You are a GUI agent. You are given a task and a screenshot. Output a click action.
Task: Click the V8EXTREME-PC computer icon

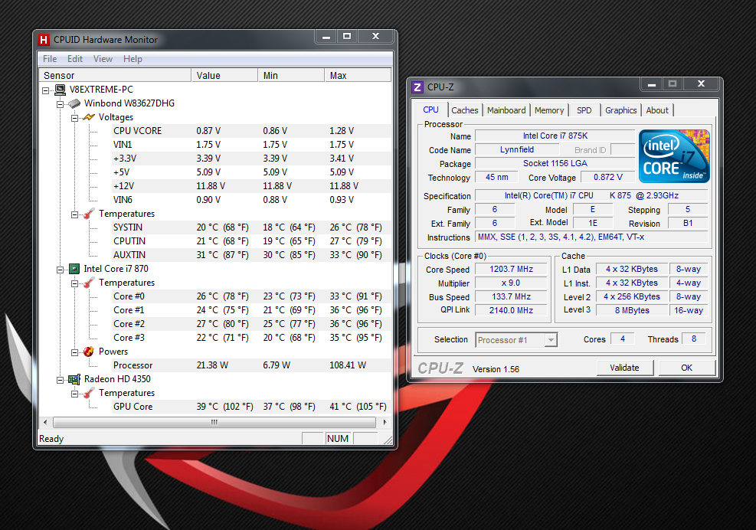60,90
